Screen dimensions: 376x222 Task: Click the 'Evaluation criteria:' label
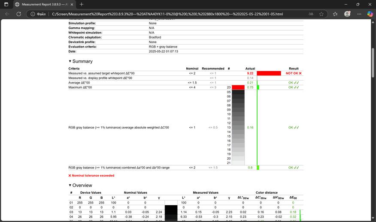82,47
